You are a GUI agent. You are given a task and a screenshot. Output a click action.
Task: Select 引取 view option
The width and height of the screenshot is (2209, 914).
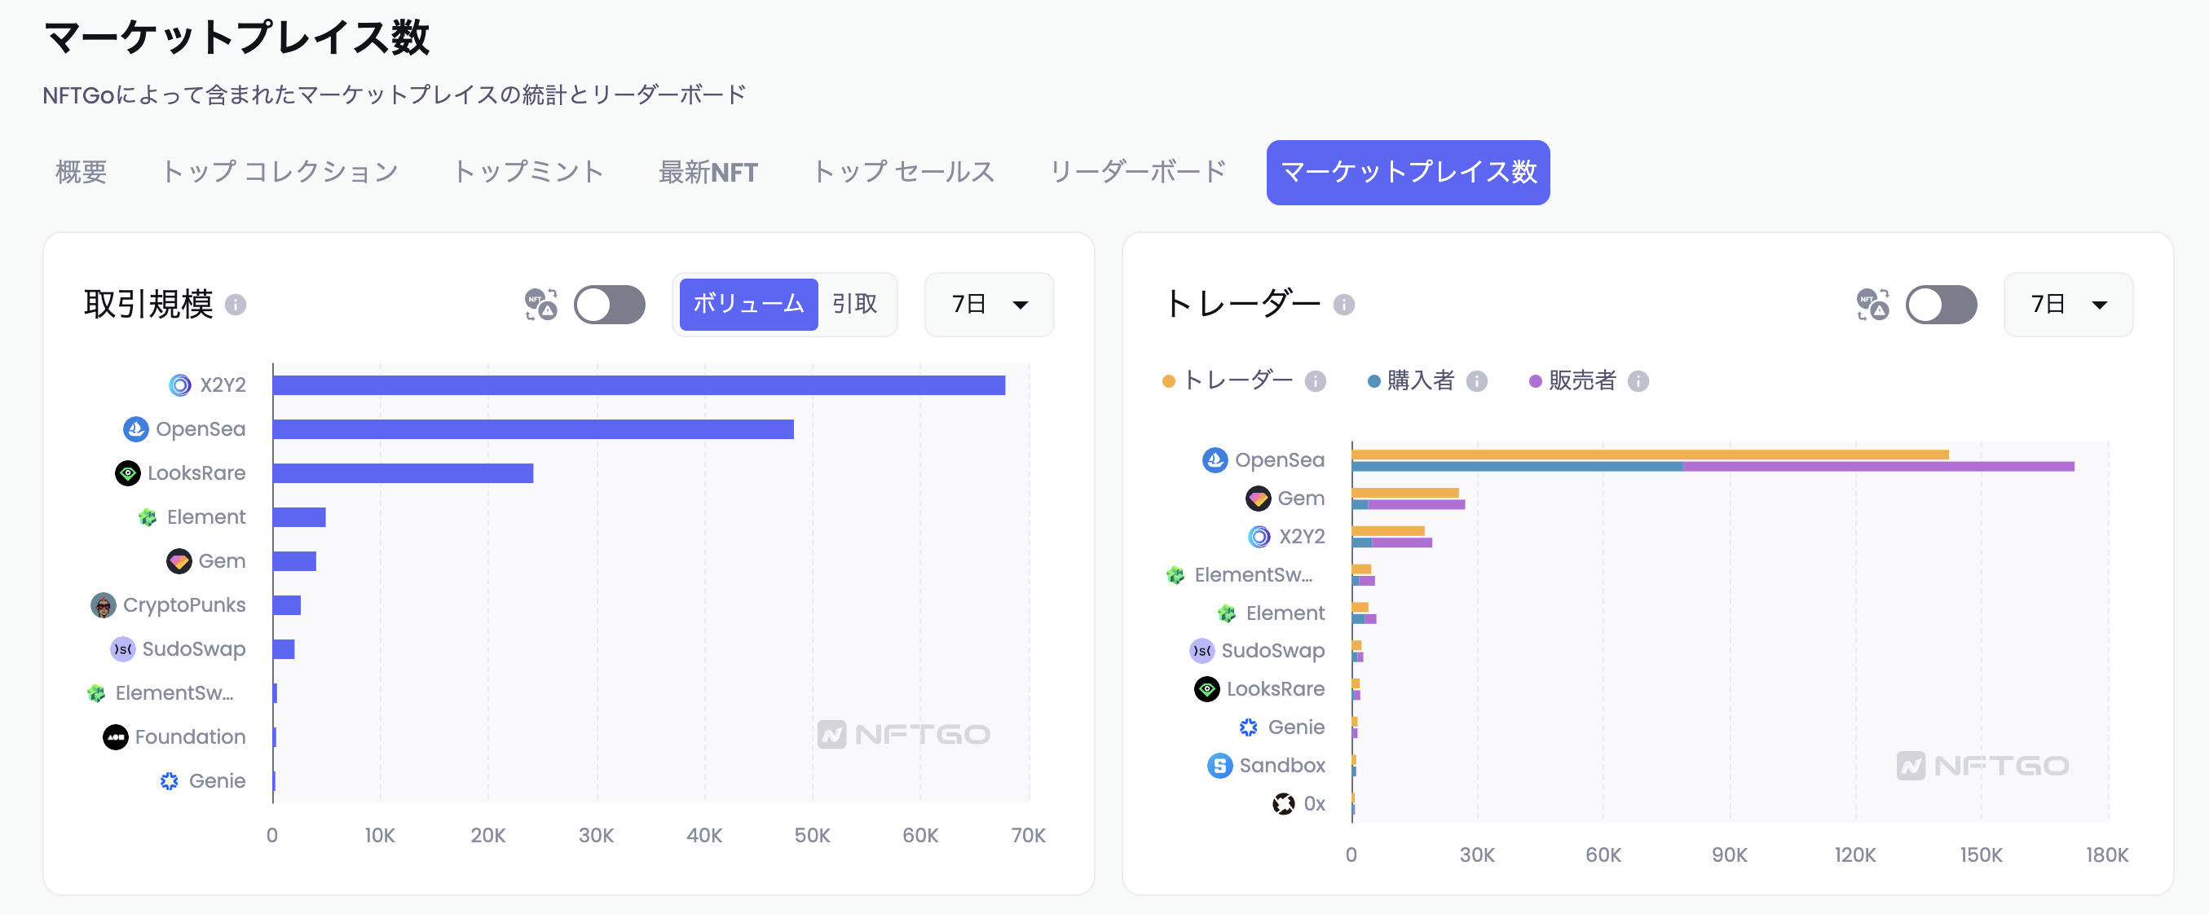coord(854,304)
